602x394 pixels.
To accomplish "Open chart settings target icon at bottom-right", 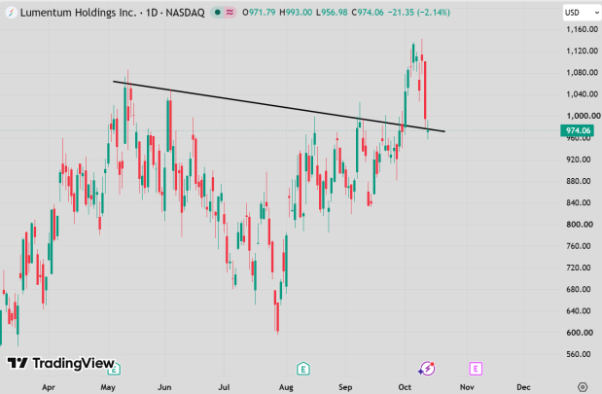I will [x=583, y=387].
